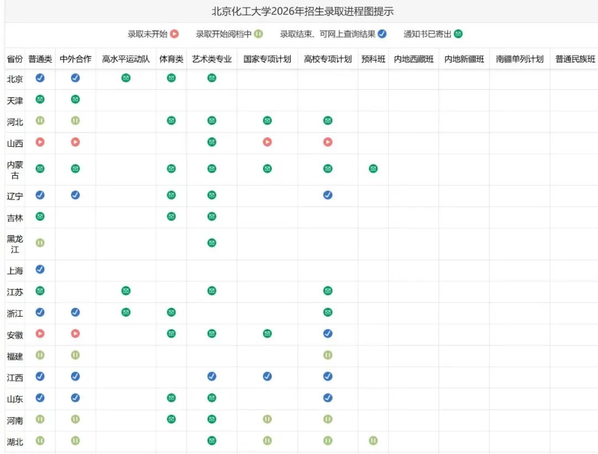Viewport: 598px width, 454px height.
Task: Click the 天津 province row label
Action: pos(15,101)
